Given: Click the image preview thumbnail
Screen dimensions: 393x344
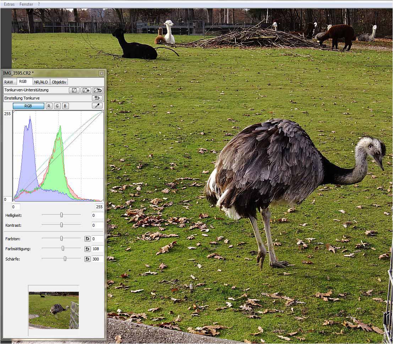Looking at the screenshot, I should click(54, 310).
